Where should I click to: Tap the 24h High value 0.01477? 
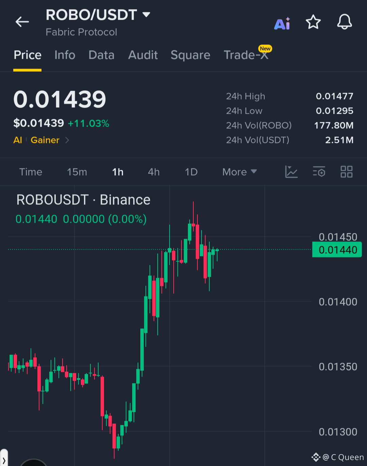point(334,96)
